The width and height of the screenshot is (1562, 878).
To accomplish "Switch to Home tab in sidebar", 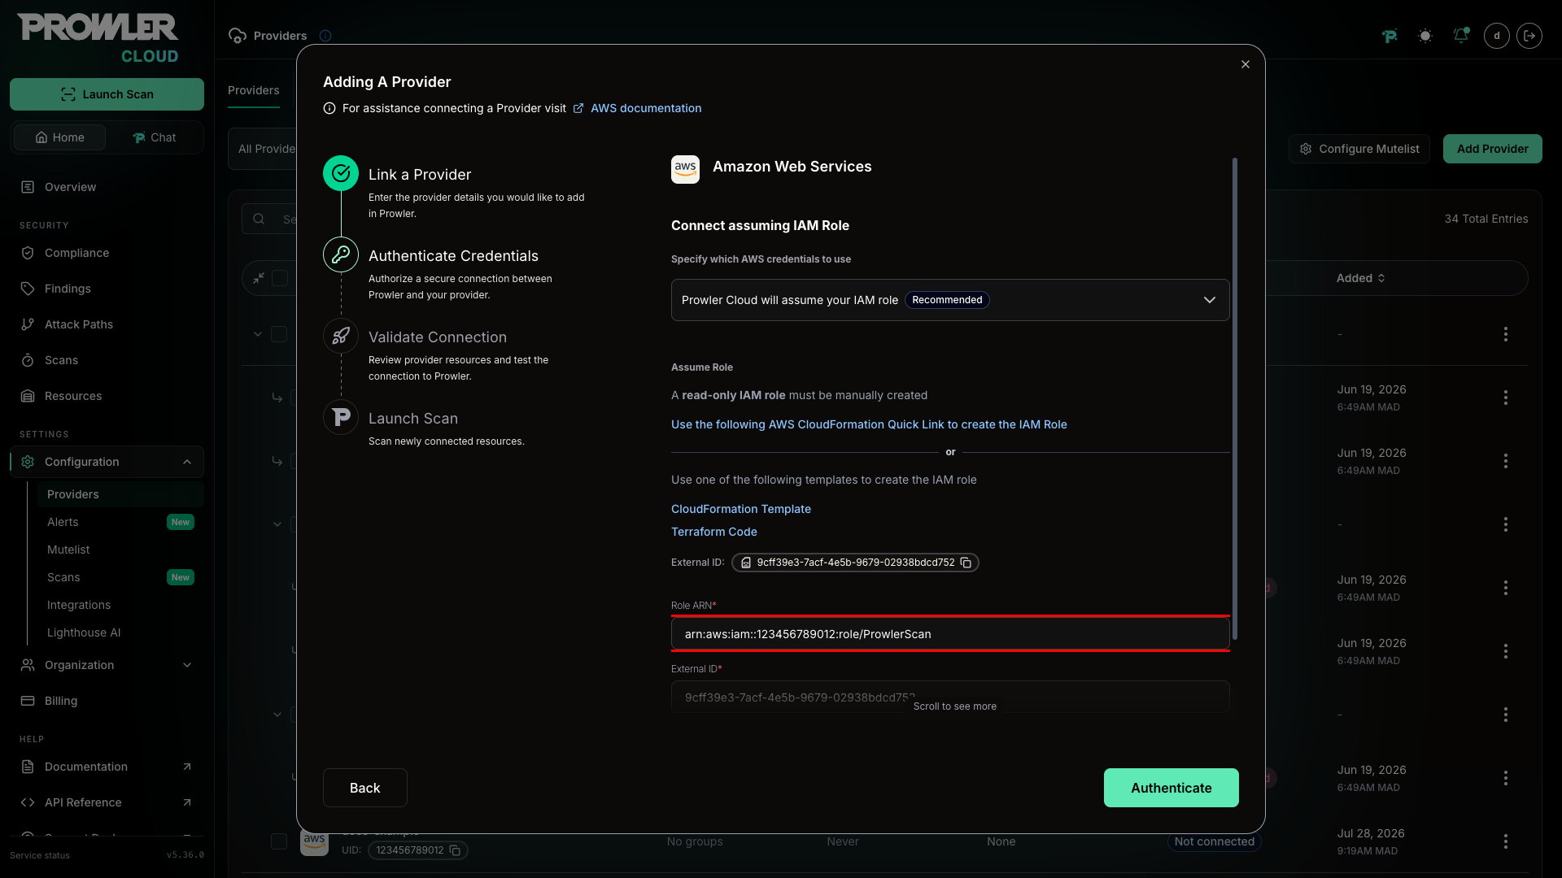I will point(59,137).
